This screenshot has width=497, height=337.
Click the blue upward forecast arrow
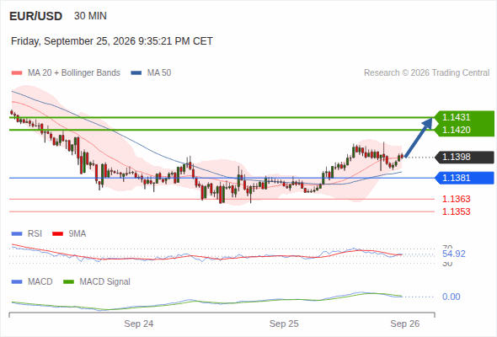[419, 137]
